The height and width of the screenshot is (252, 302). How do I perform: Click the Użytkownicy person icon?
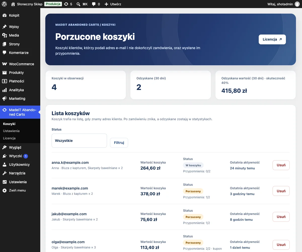point(4,165)
